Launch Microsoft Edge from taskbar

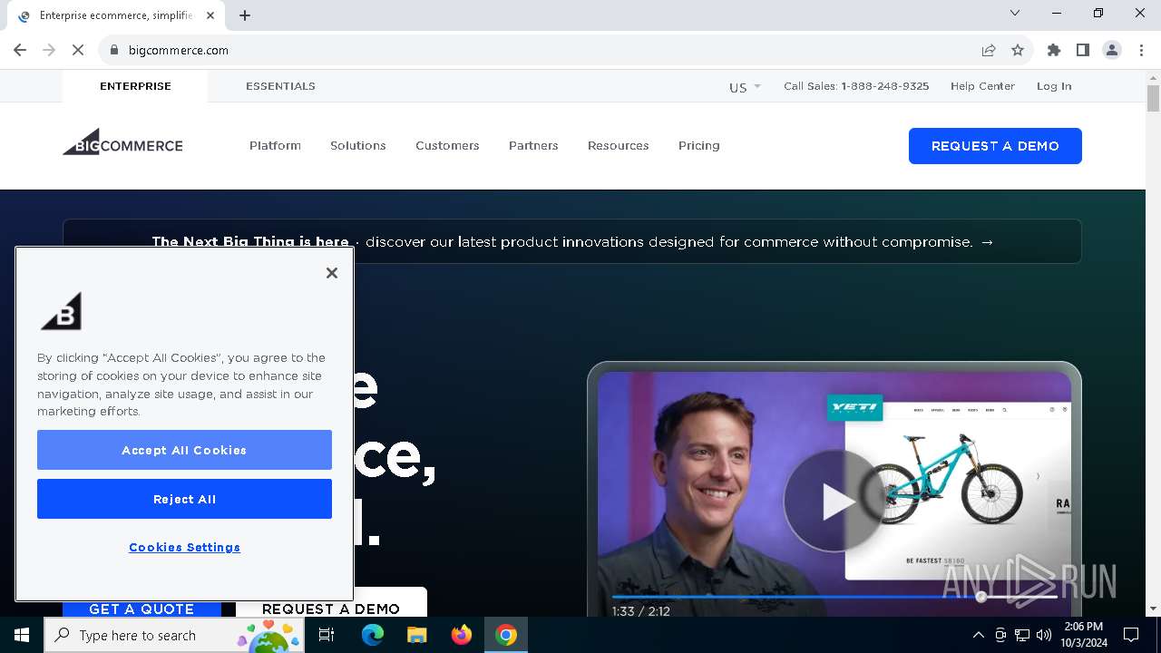pyautogui.click(x=373, y=635)
